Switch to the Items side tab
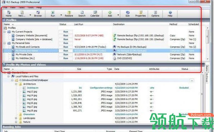Viewport: 214px width, 132px height. [x=207, y=68]
